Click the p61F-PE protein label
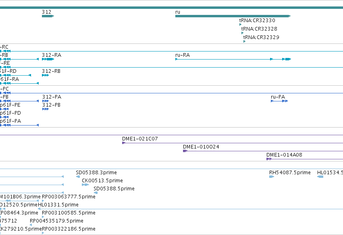 (10, 105)
